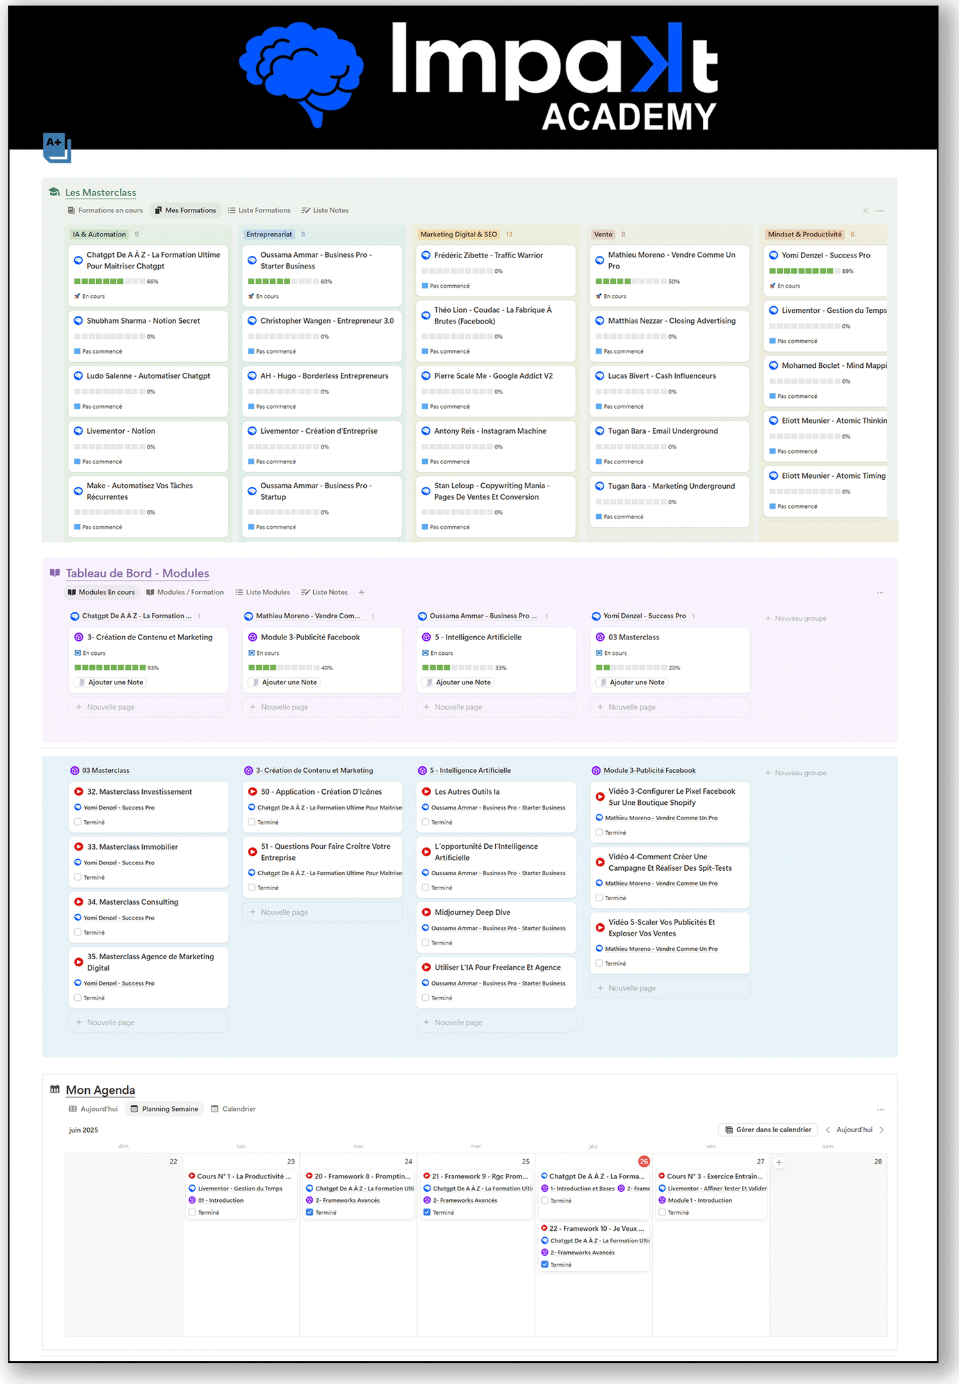
Task: Open the Liste Formations tab
Action: point(259,210)
